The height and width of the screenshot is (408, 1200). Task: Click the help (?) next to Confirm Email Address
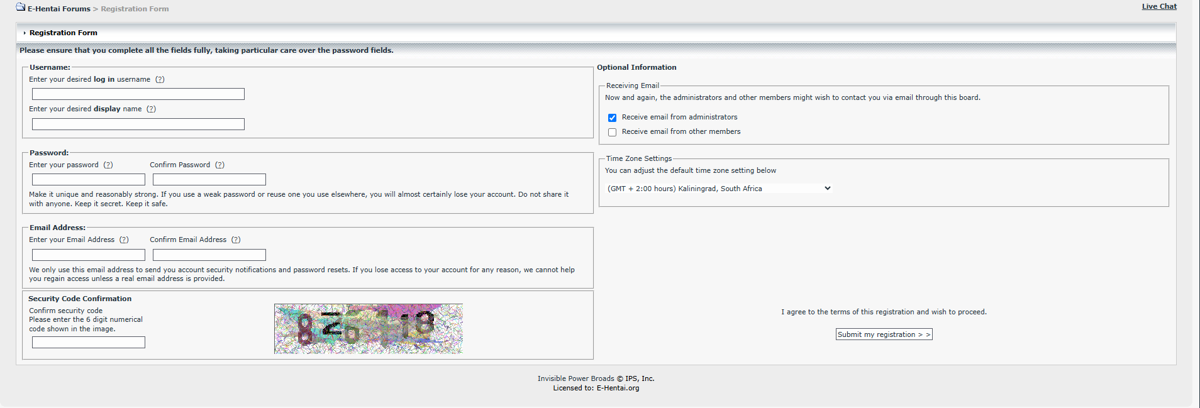(x=236, y=240)
